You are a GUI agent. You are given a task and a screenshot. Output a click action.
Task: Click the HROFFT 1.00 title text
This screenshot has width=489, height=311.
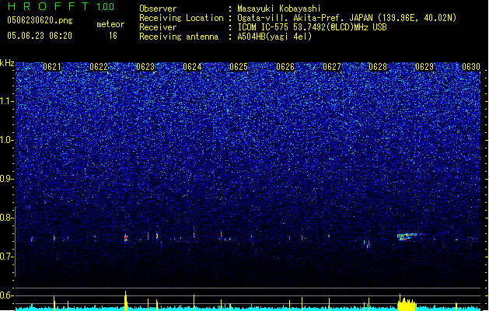point(61,6)
